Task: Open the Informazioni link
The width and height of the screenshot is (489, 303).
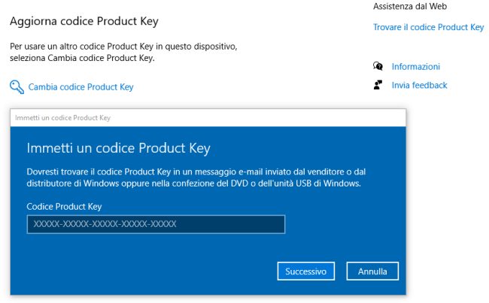Action: pyautogui.click(x=416, y=66)
